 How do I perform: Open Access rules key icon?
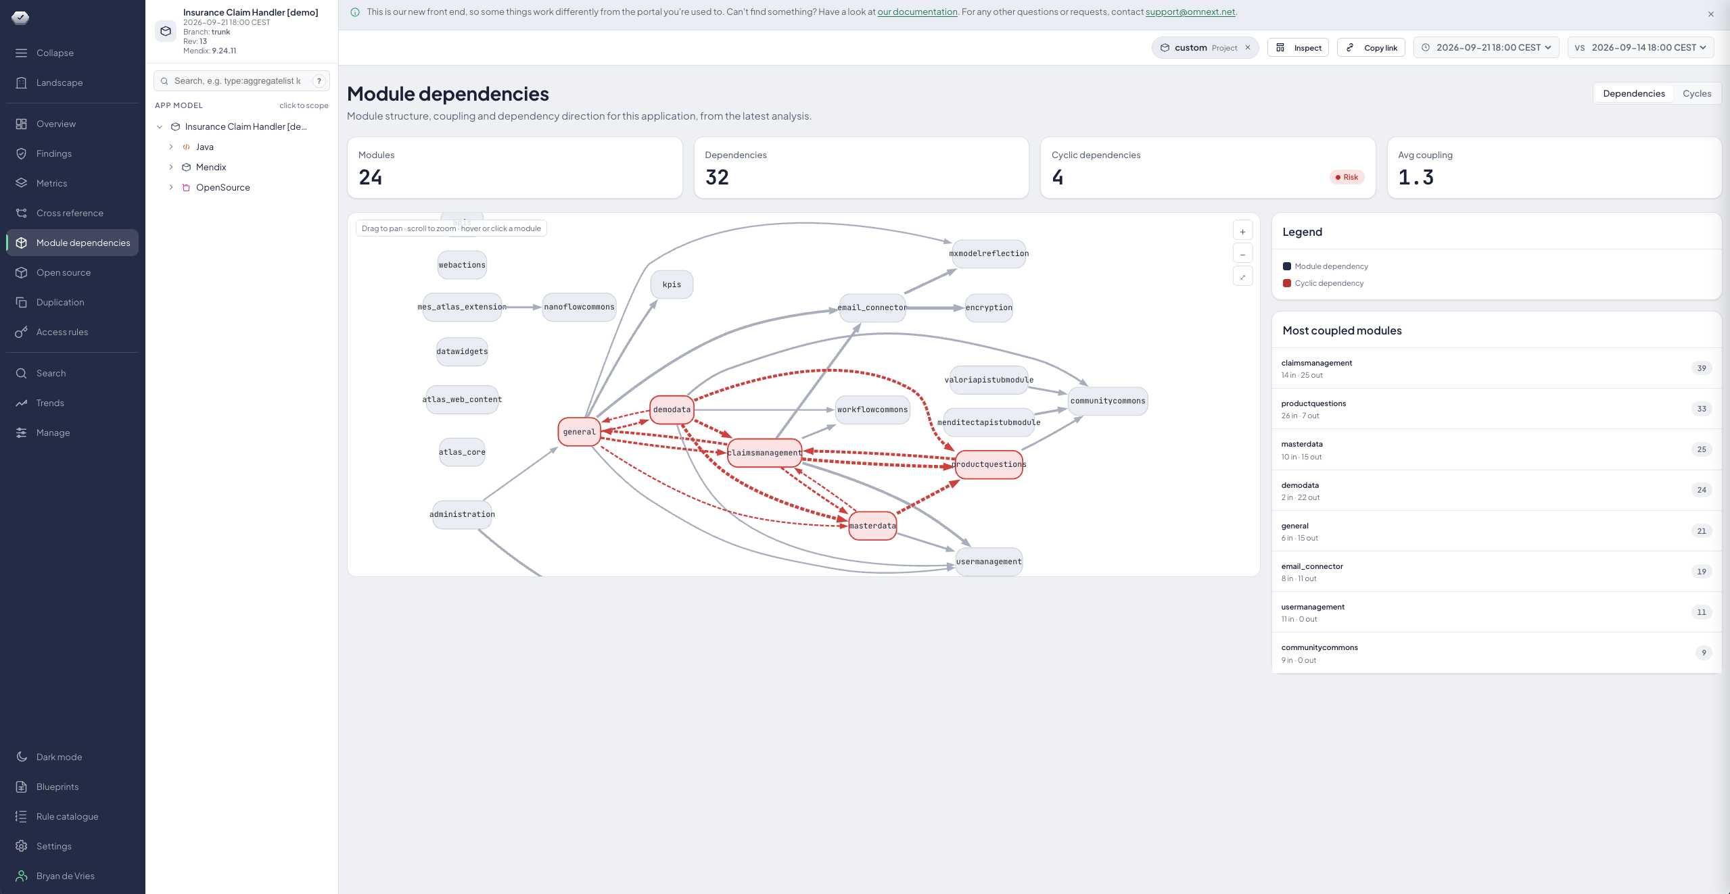coord(22,332)
